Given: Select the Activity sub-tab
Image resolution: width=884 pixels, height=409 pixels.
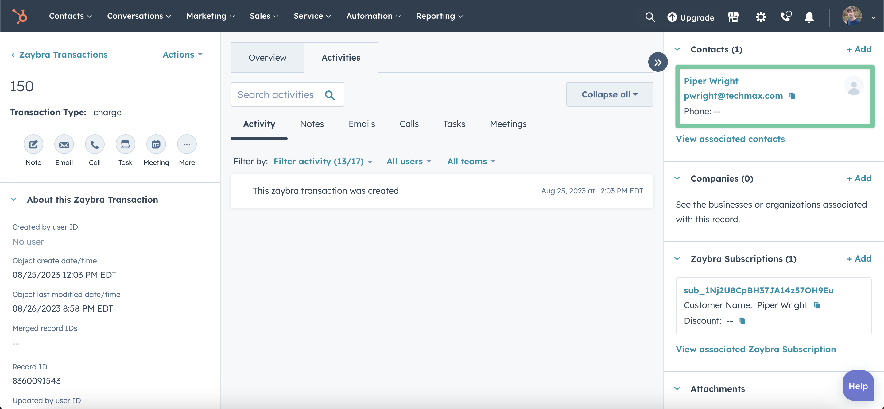Looking at the screenshot, I should pyautogui.click(x=259, y=124).
